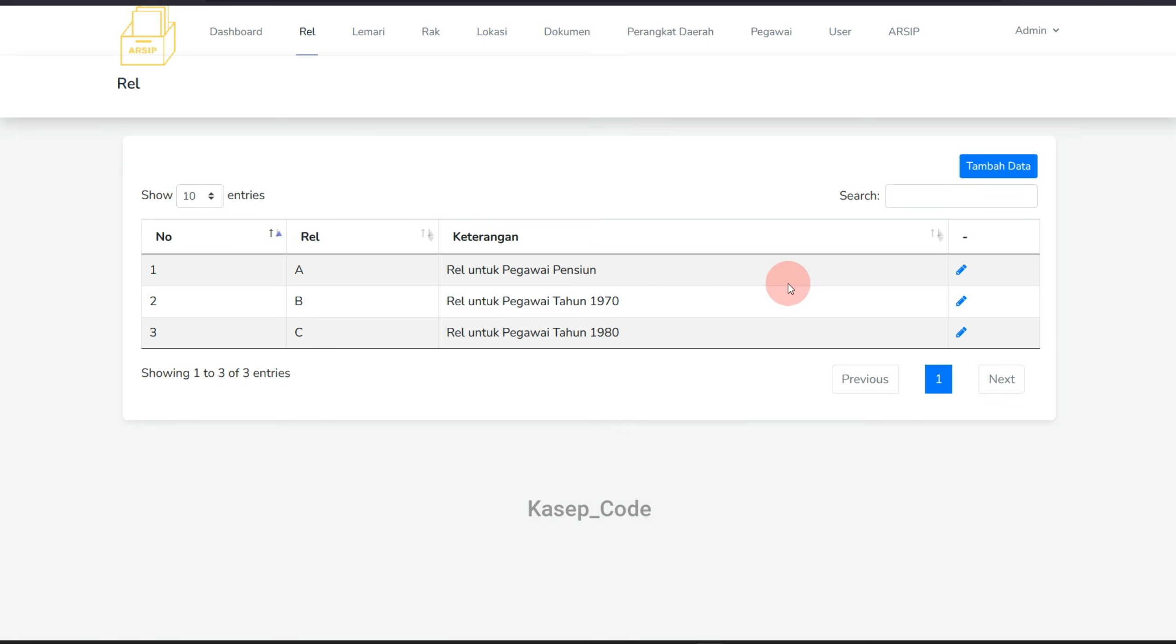The height and width of the screenshot is (644, 1176).
Task: Sort table by Keterangan column
Action: [693, 237]
